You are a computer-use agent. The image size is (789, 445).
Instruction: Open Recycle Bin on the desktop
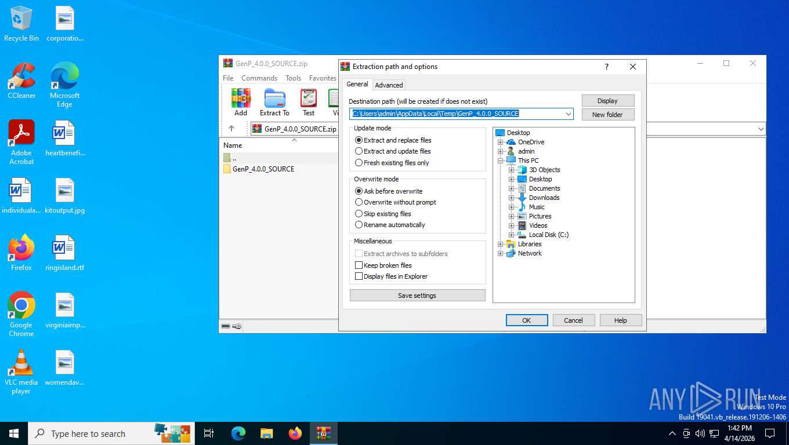click(x=21, y=24)
